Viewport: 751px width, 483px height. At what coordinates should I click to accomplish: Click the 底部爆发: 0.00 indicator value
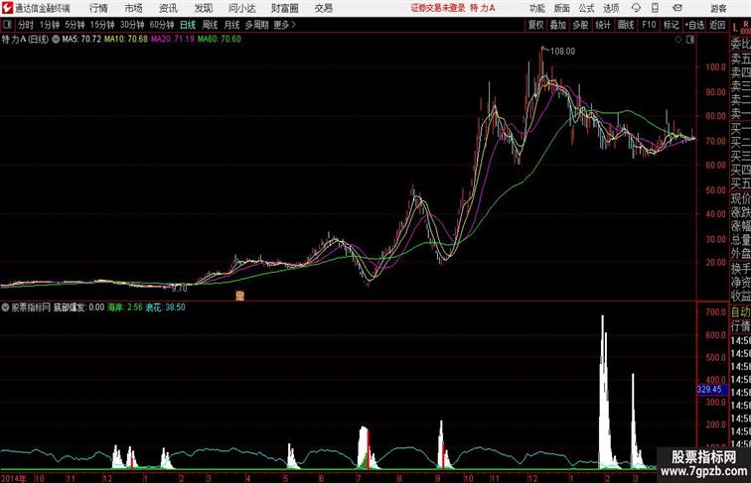[x=79, y=307]
